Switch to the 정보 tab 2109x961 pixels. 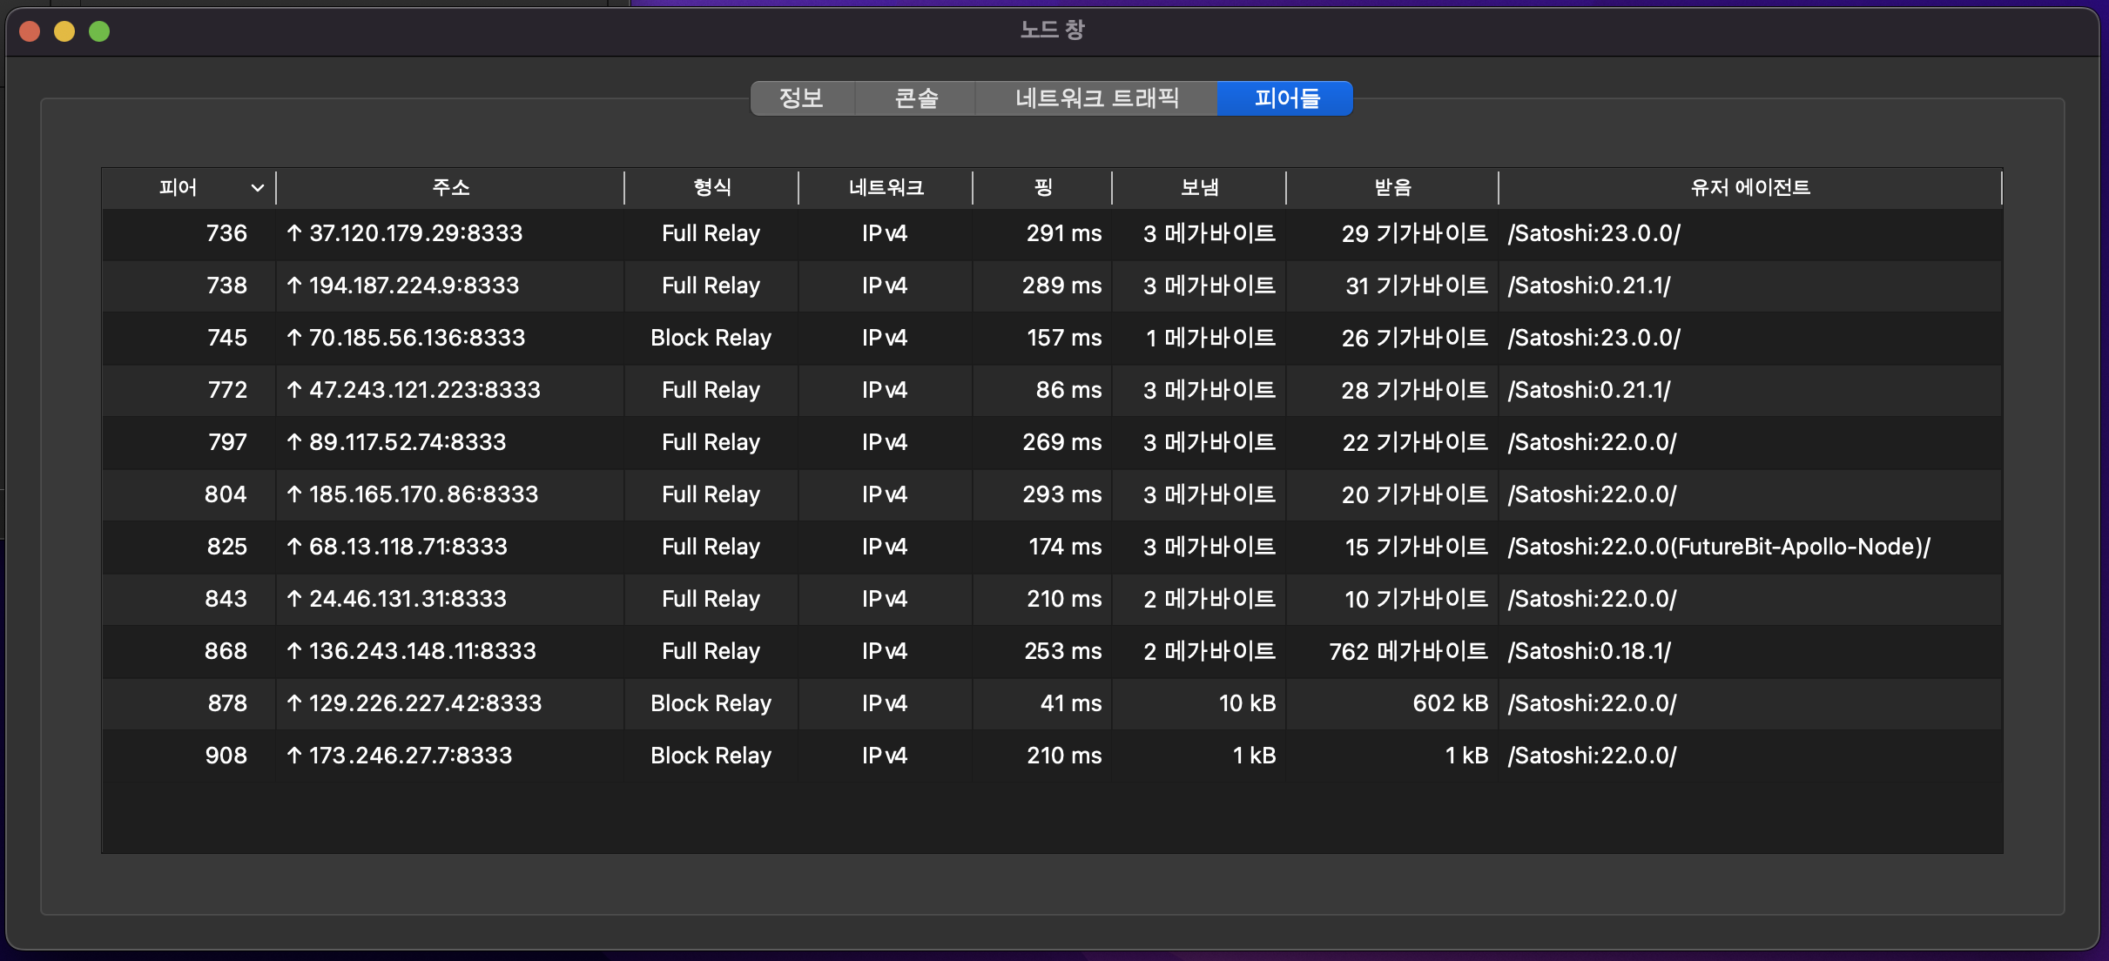tap(801, 98)
